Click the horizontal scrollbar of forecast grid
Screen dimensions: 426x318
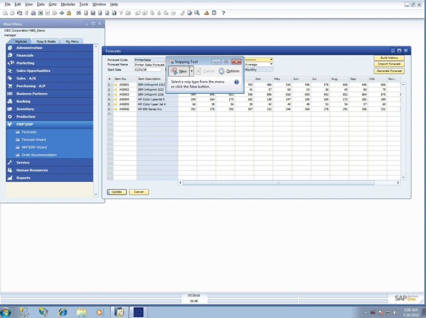coord(278,183)
